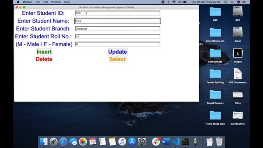
Task: Open Trash from the Dock
Action: pos(219,141)
